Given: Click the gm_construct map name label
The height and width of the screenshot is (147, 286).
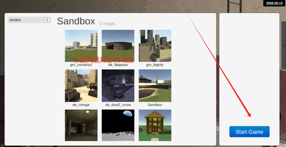Looking at the screenshot, I should 81,65.
